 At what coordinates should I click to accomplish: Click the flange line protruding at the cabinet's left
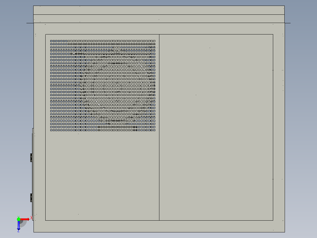(30, 23)
